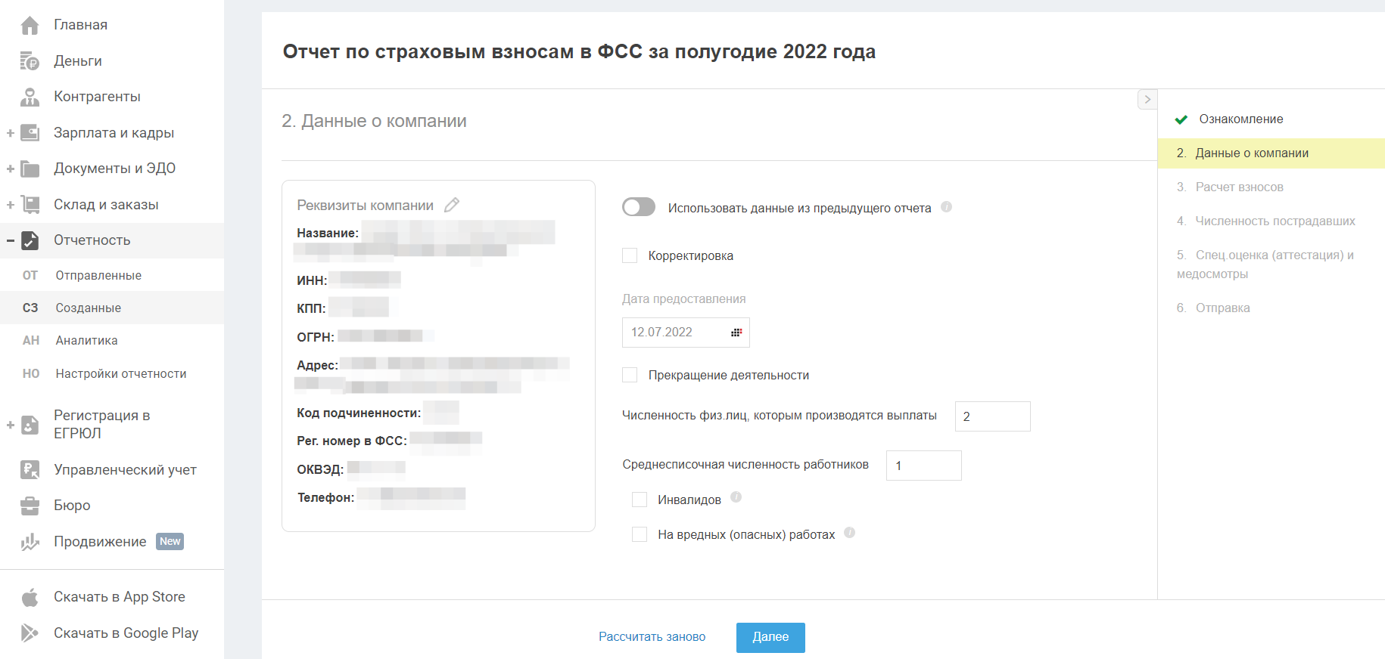Expand the Зарплата и кадры section
Screen dimensions: 1385x659
pyautogui.click(x=11, y=133)
